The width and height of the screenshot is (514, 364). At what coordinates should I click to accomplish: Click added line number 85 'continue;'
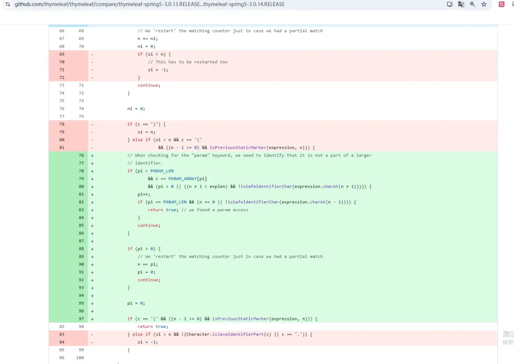[x=81, y=225]
